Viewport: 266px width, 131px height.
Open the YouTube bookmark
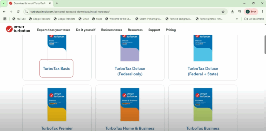click(19, 19)
